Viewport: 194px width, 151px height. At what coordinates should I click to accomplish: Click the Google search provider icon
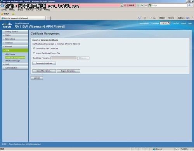(x=150, y=5)
